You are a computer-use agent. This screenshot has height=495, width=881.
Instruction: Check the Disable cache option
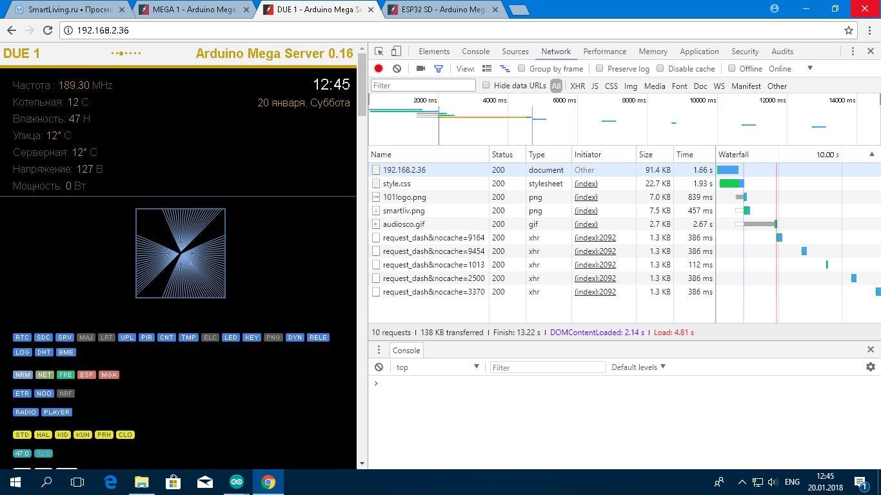coord(660,68)
